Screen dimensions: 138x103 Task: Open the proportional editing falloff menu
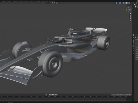tap(59, 3)
